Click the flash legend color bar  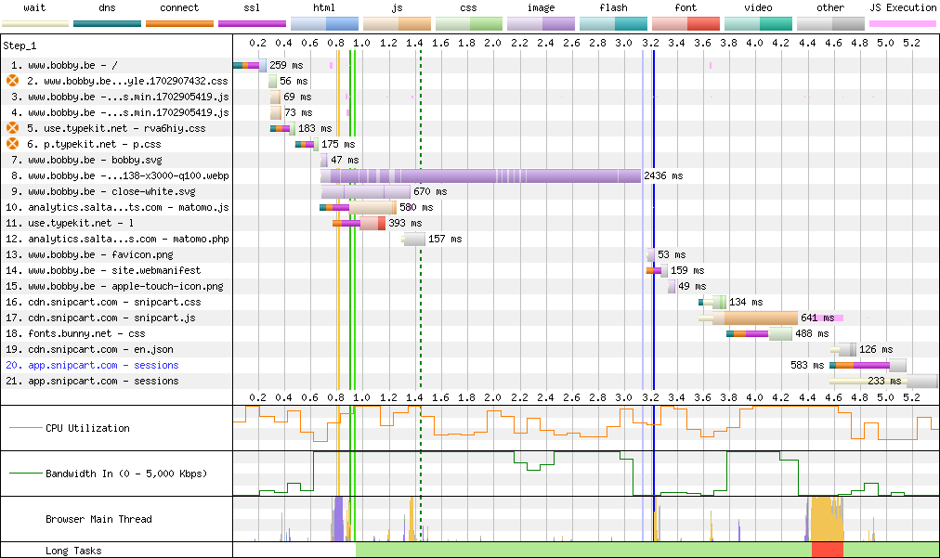[x=613, y=24]
